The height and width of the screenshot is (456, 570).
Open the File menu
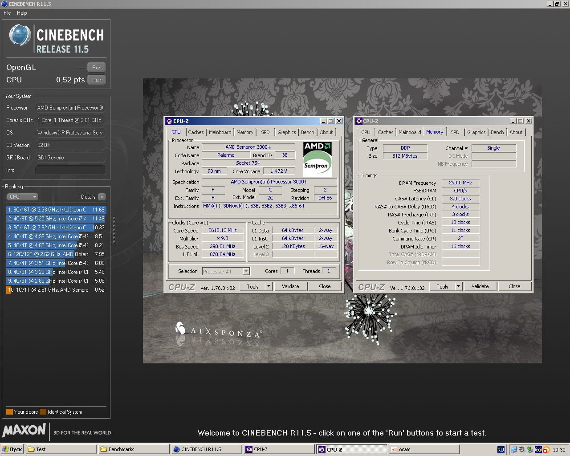click(x=7, y=13)
